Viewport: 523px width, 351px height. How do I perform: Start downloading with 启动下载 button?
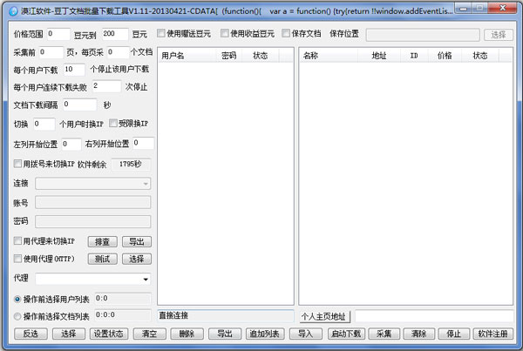(x=346, y=334)
